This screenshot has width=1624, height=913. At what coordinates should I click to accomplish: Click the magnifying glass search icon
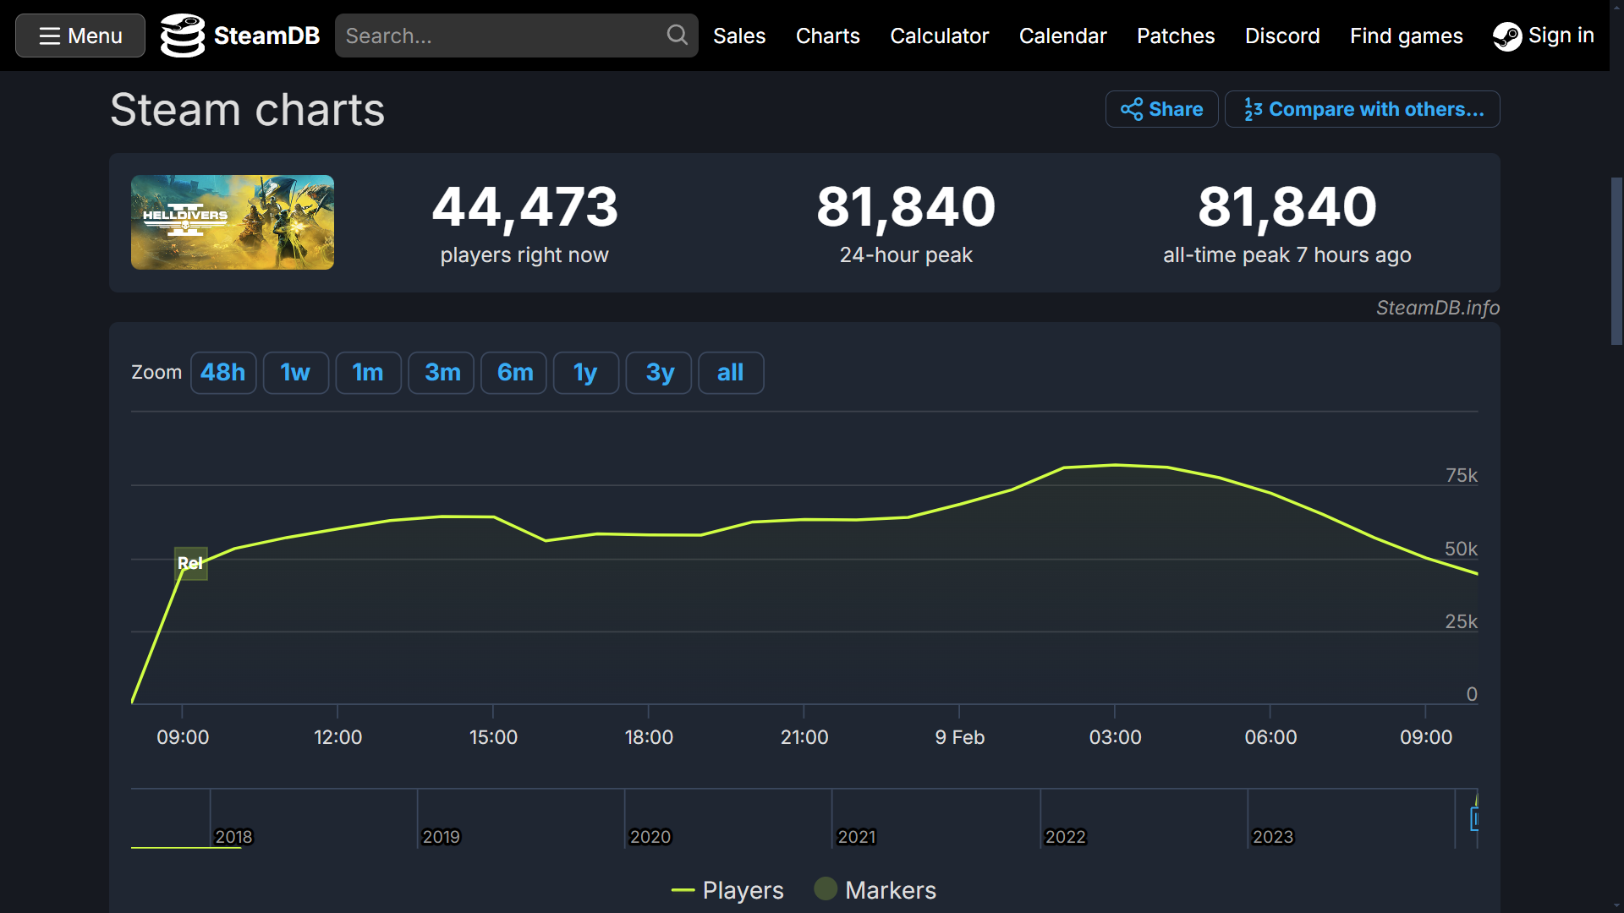677,35
